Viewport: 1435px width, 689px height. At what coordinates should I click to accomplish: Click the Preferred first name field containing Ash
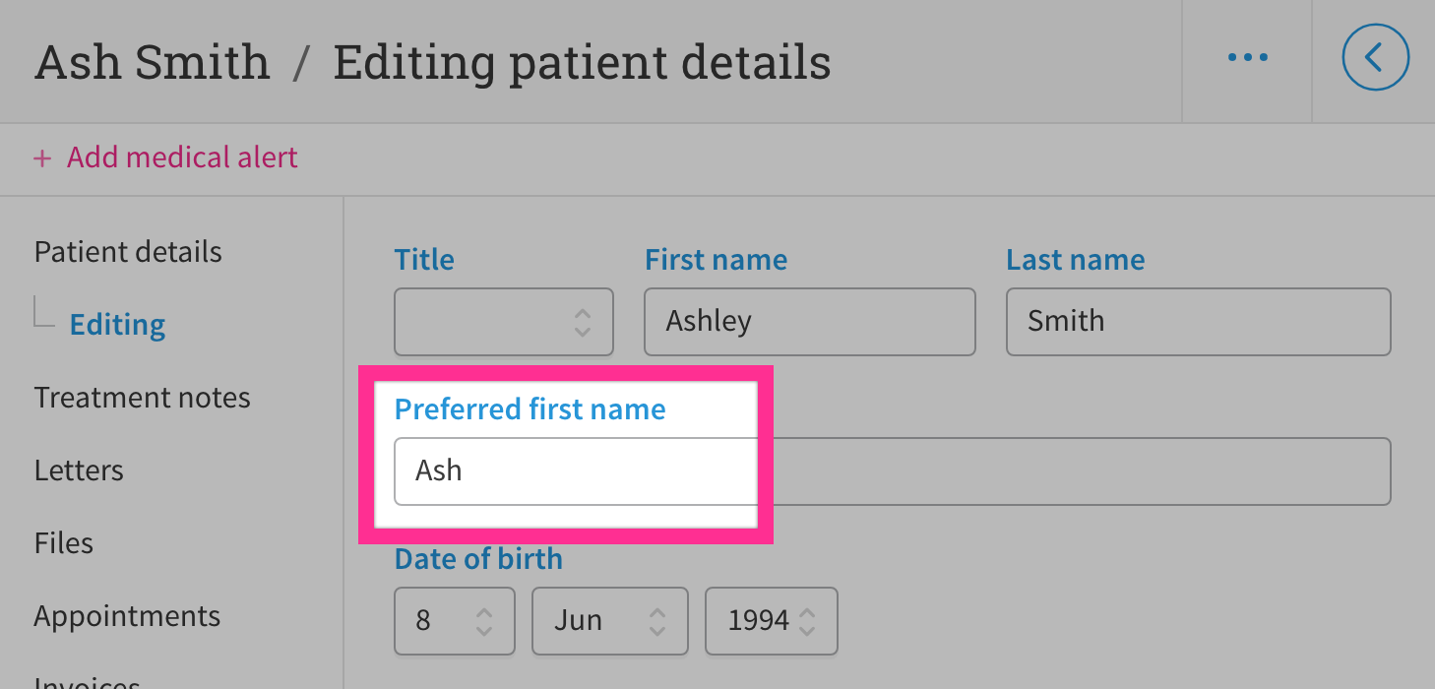574,471
